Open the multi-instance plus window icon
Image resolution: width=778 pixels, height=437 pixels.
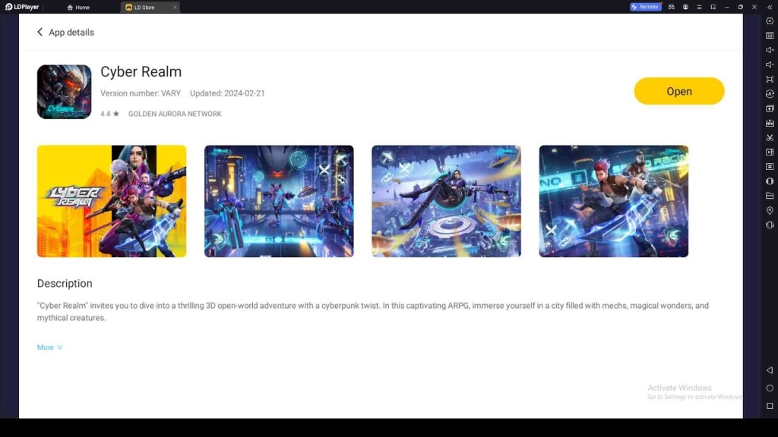[770, 108]
